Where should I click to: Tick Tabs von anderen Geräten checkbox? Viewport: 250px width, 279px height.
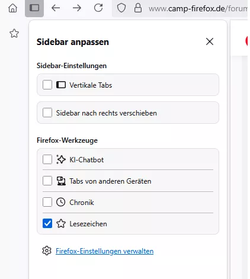(x=47, y=181)
